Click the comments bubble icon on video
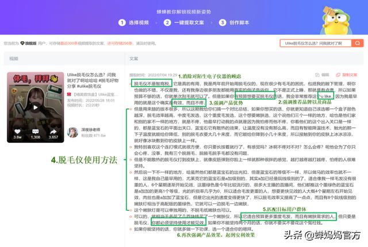Viewport: 368px width, 247px height. pos(35,131)
